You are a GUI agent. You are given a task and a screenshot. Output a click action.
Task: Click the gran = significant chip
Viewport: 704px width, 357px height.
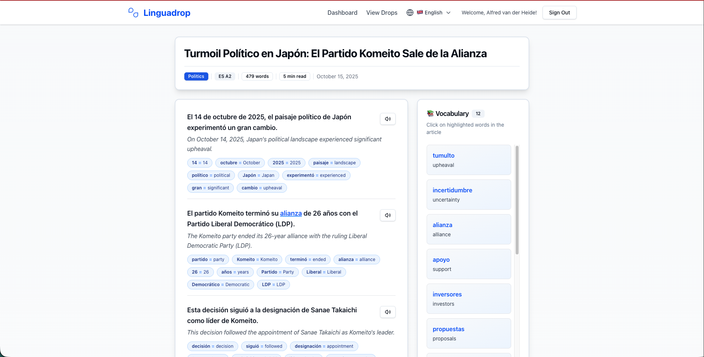[x=211, y=188]
